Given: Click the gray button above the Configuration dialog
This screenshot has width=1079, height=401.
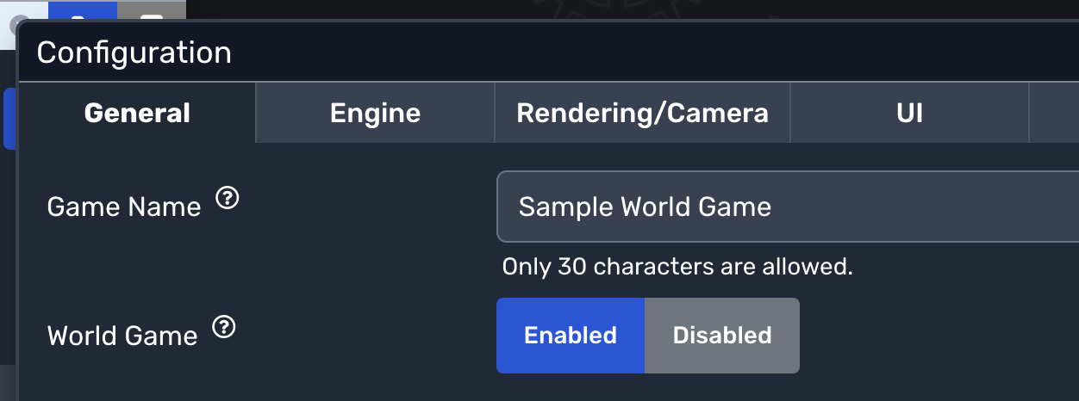Looking at the screenshot, I should pos(150,12).
